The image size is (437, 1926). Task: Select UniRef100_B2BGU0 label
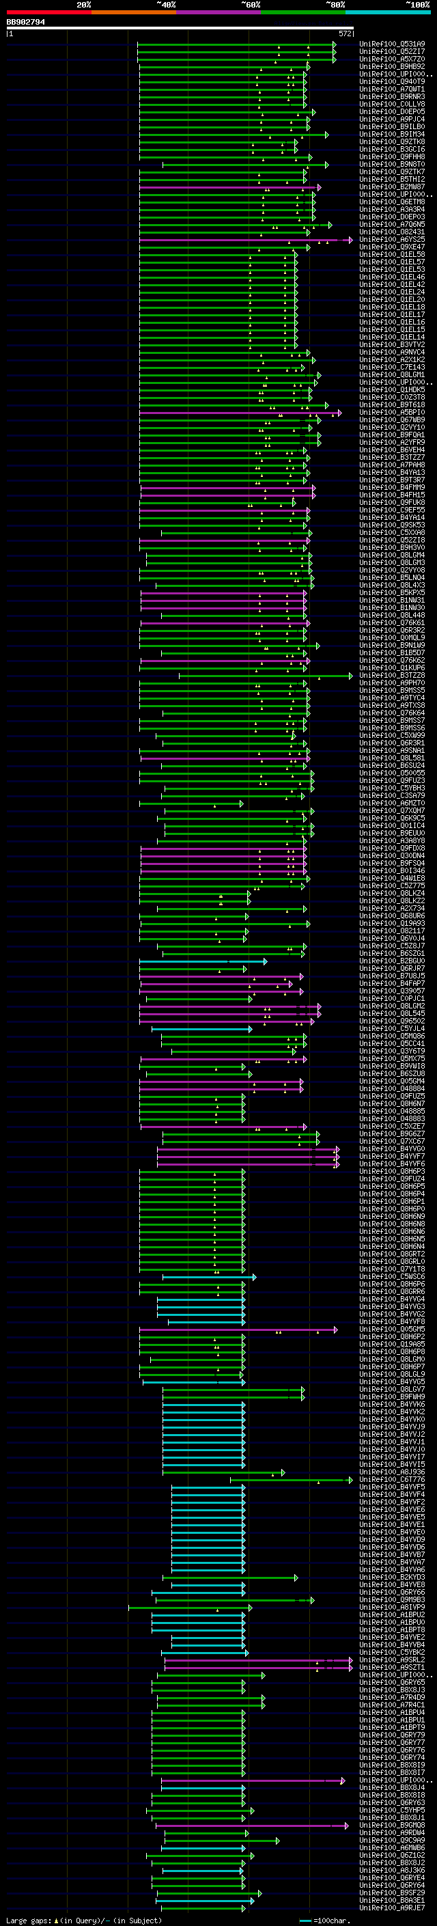click(x=392, y=961)
